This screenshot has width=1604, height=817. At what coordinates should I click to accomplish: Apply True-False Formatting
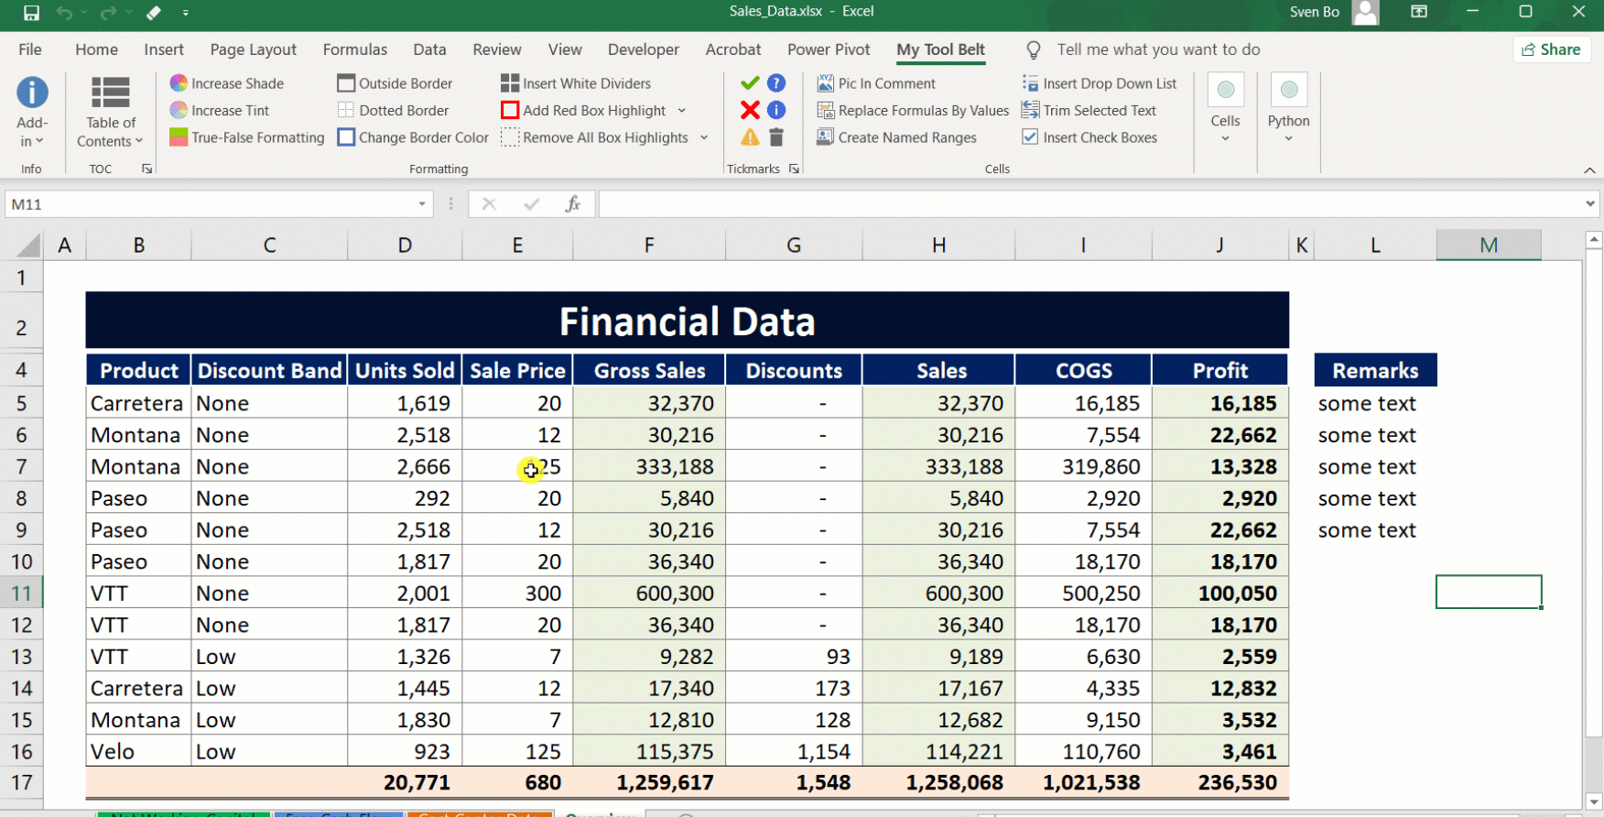pyautogui.click(x=247, y=137)
